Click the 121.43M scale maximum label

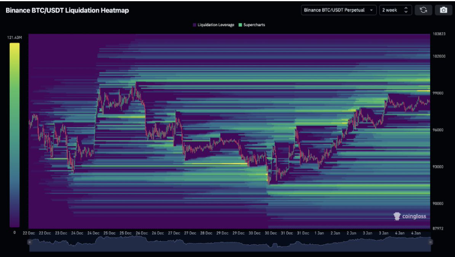[15, 38]
